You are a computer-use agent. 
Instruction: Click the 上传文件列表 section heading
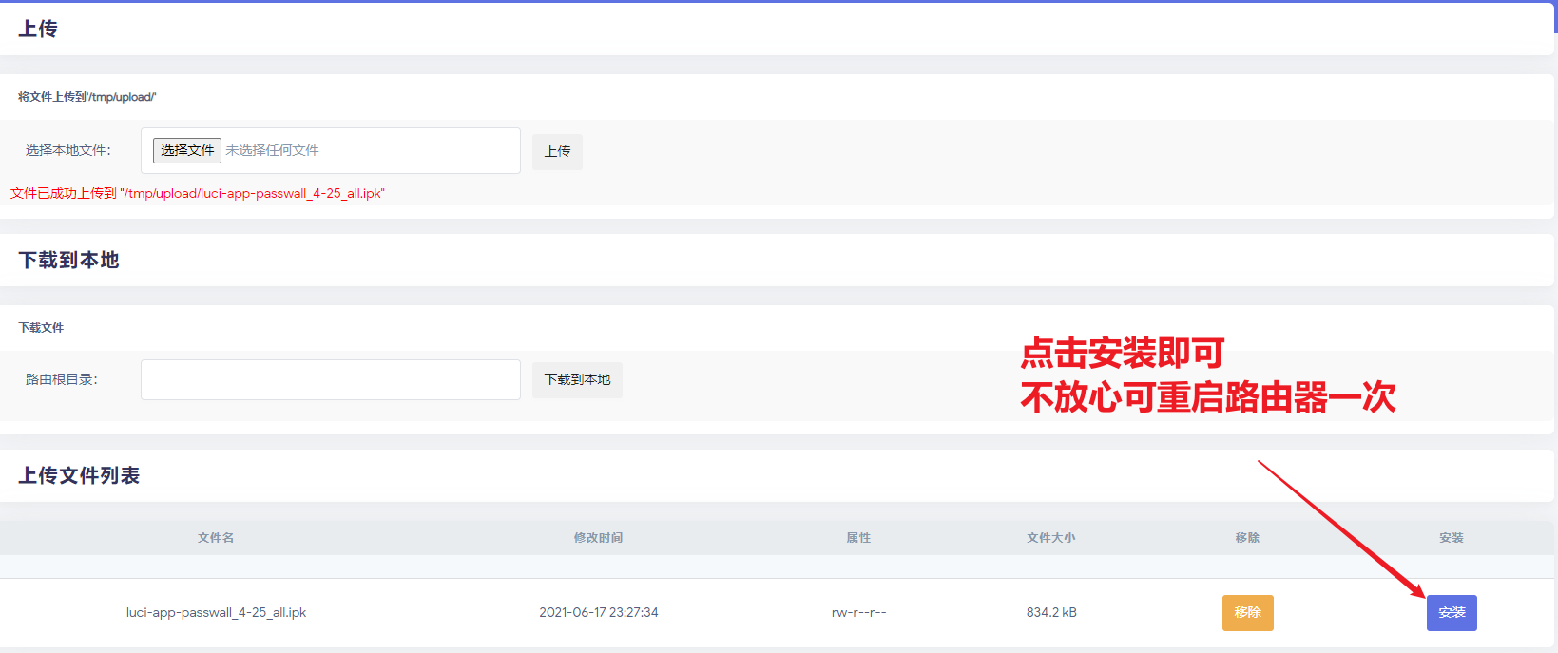pos(79,475)
